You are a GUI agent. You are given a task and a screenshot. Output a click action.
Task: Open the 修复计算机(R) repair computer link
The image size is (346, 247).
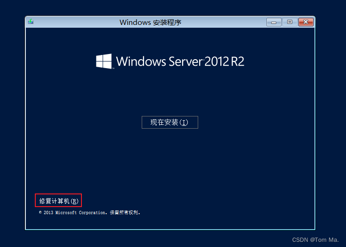coord(59,201)
